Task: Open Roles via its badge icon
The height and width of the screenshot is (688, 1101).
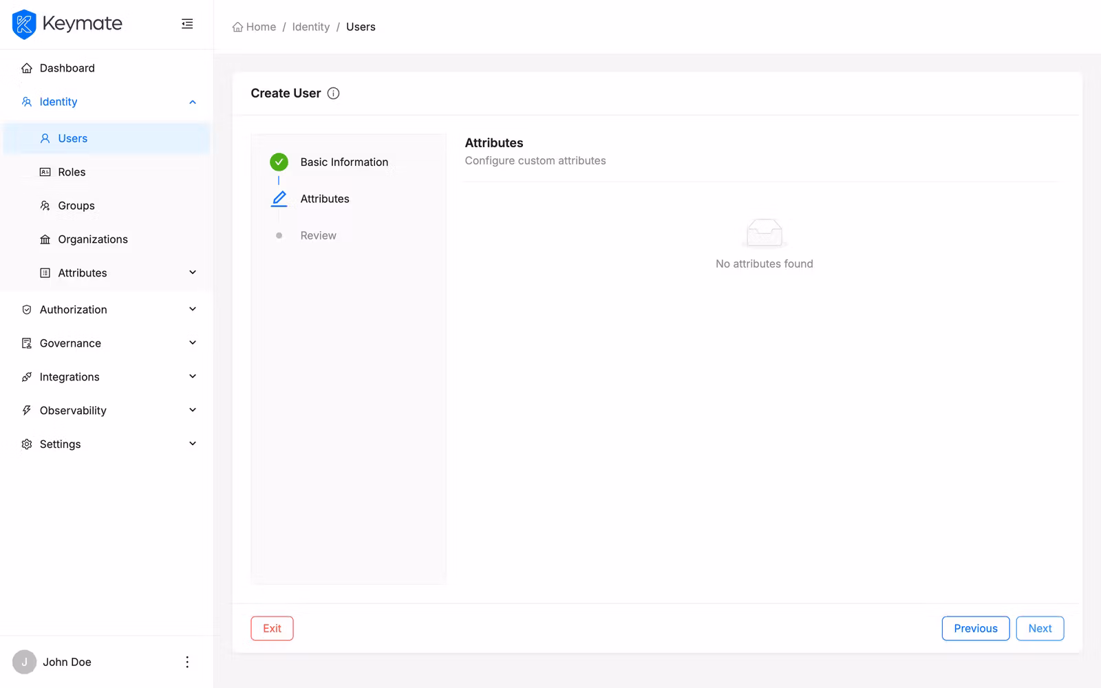Action: (x=44, y=171)
